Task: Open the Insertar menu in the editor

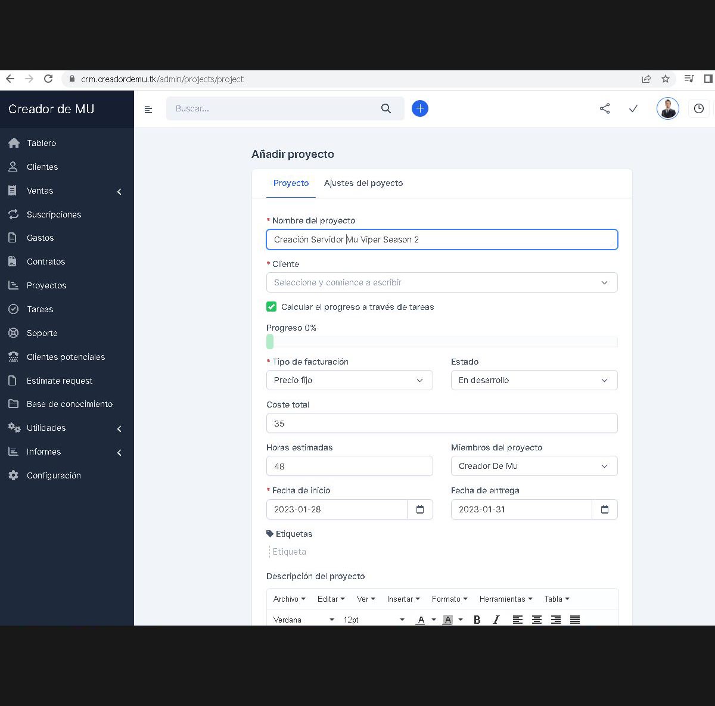Action: pyautogui.click(x=403, y=599)
